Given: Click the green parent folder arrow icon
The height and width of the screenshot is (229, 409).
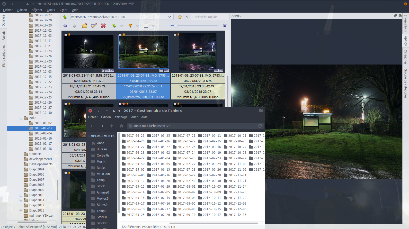Looking at the screenshot, I should (65, 17).
